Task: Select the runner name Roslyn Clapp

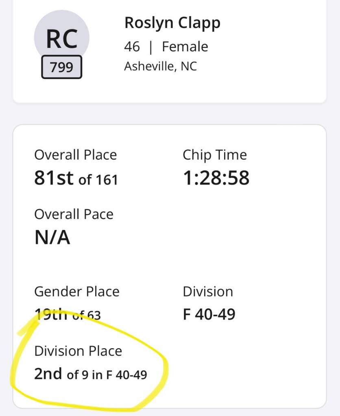Action: pyautogui.click(x=172, y=23)
